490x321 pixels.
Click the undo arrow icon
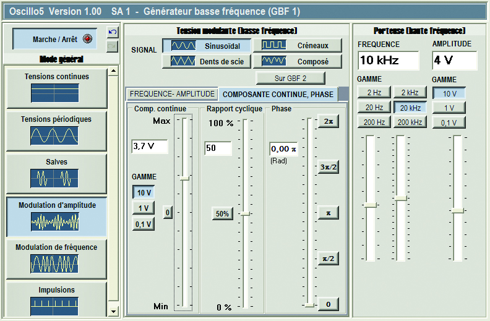tap(112, 32)
